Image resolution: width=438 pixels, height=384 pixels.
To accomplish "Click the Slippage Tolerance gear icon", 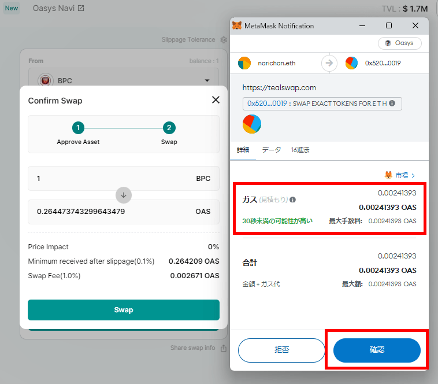I will [x=224, y=40].
